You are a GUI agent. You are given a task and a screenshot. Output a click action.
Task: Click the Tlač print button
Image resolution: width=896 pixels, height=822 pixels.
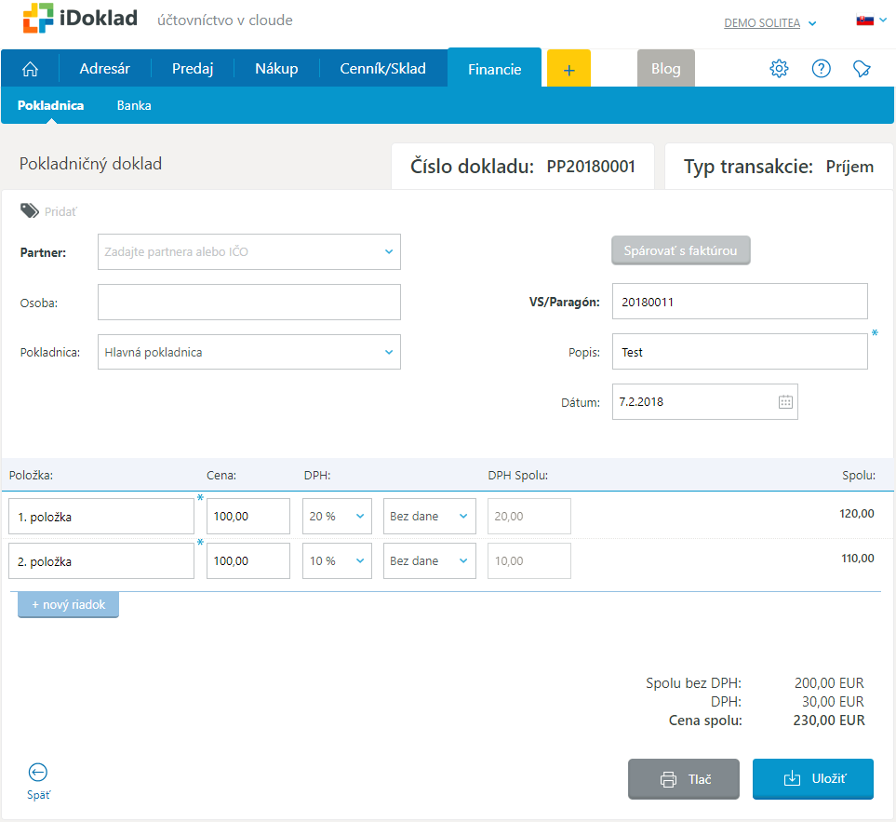point(684,779)
